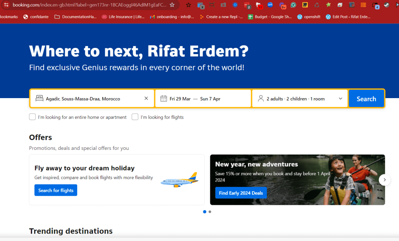Bookmark this page with the address bar star
Image resolution: width=399 pixels, height=241 pixels.
(172, 5)
